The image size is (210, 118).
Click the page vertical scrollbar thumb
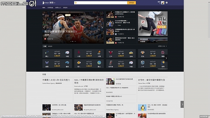(x=209, y=20)
